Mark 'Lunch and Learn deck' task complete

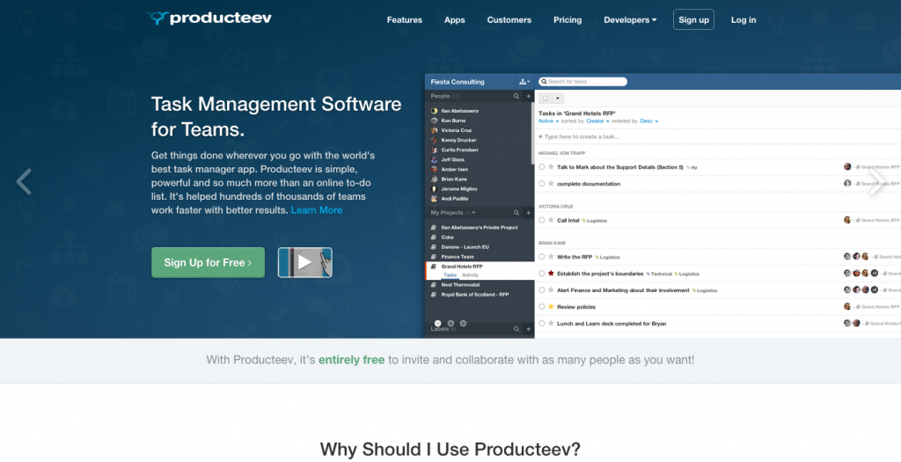(542, 324)
